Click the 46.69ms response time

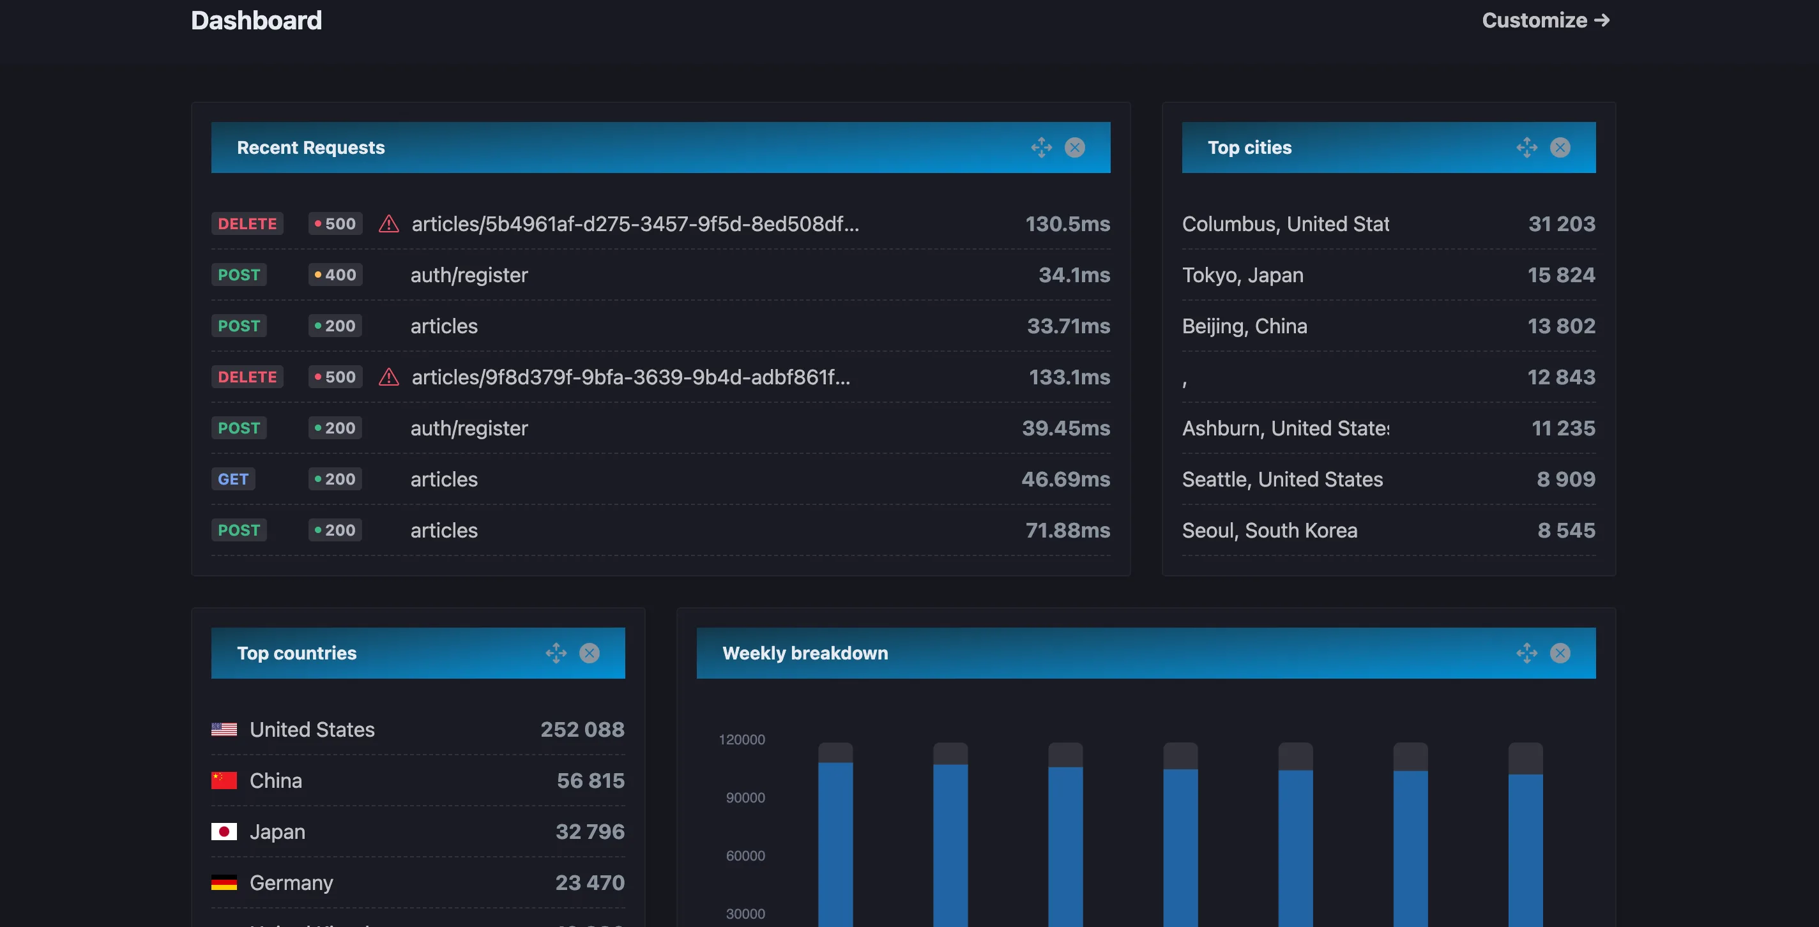click(1065, 479)
